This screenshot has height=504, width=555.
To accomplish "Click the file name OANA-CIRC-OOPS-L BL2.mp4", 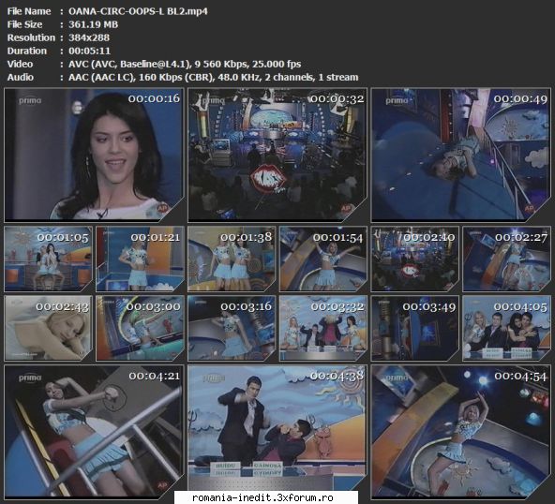I will click(x=138, y=11).
